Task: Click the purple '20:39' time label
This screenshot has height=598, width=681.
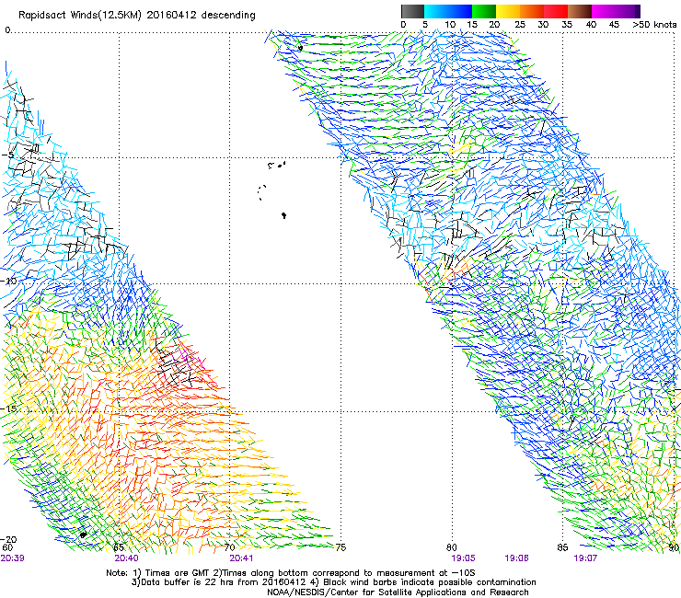Action: [12, 558]
